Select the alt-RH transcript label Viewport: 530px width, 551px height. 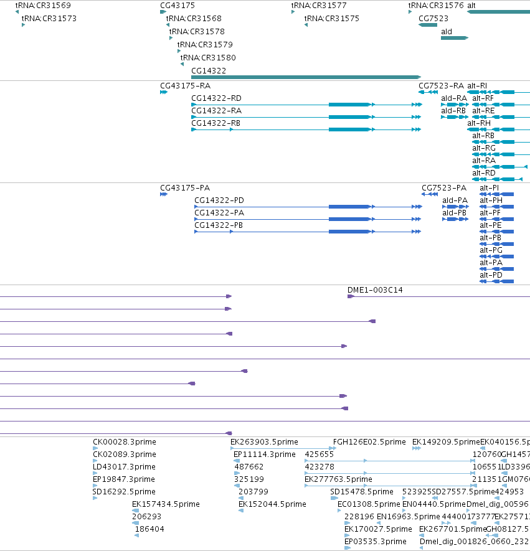click(x=479, y=123)
